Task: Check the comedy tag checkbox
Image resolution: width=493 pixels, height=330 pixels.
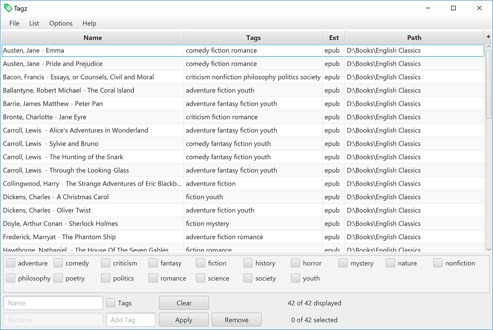Action: pos(58,263)
